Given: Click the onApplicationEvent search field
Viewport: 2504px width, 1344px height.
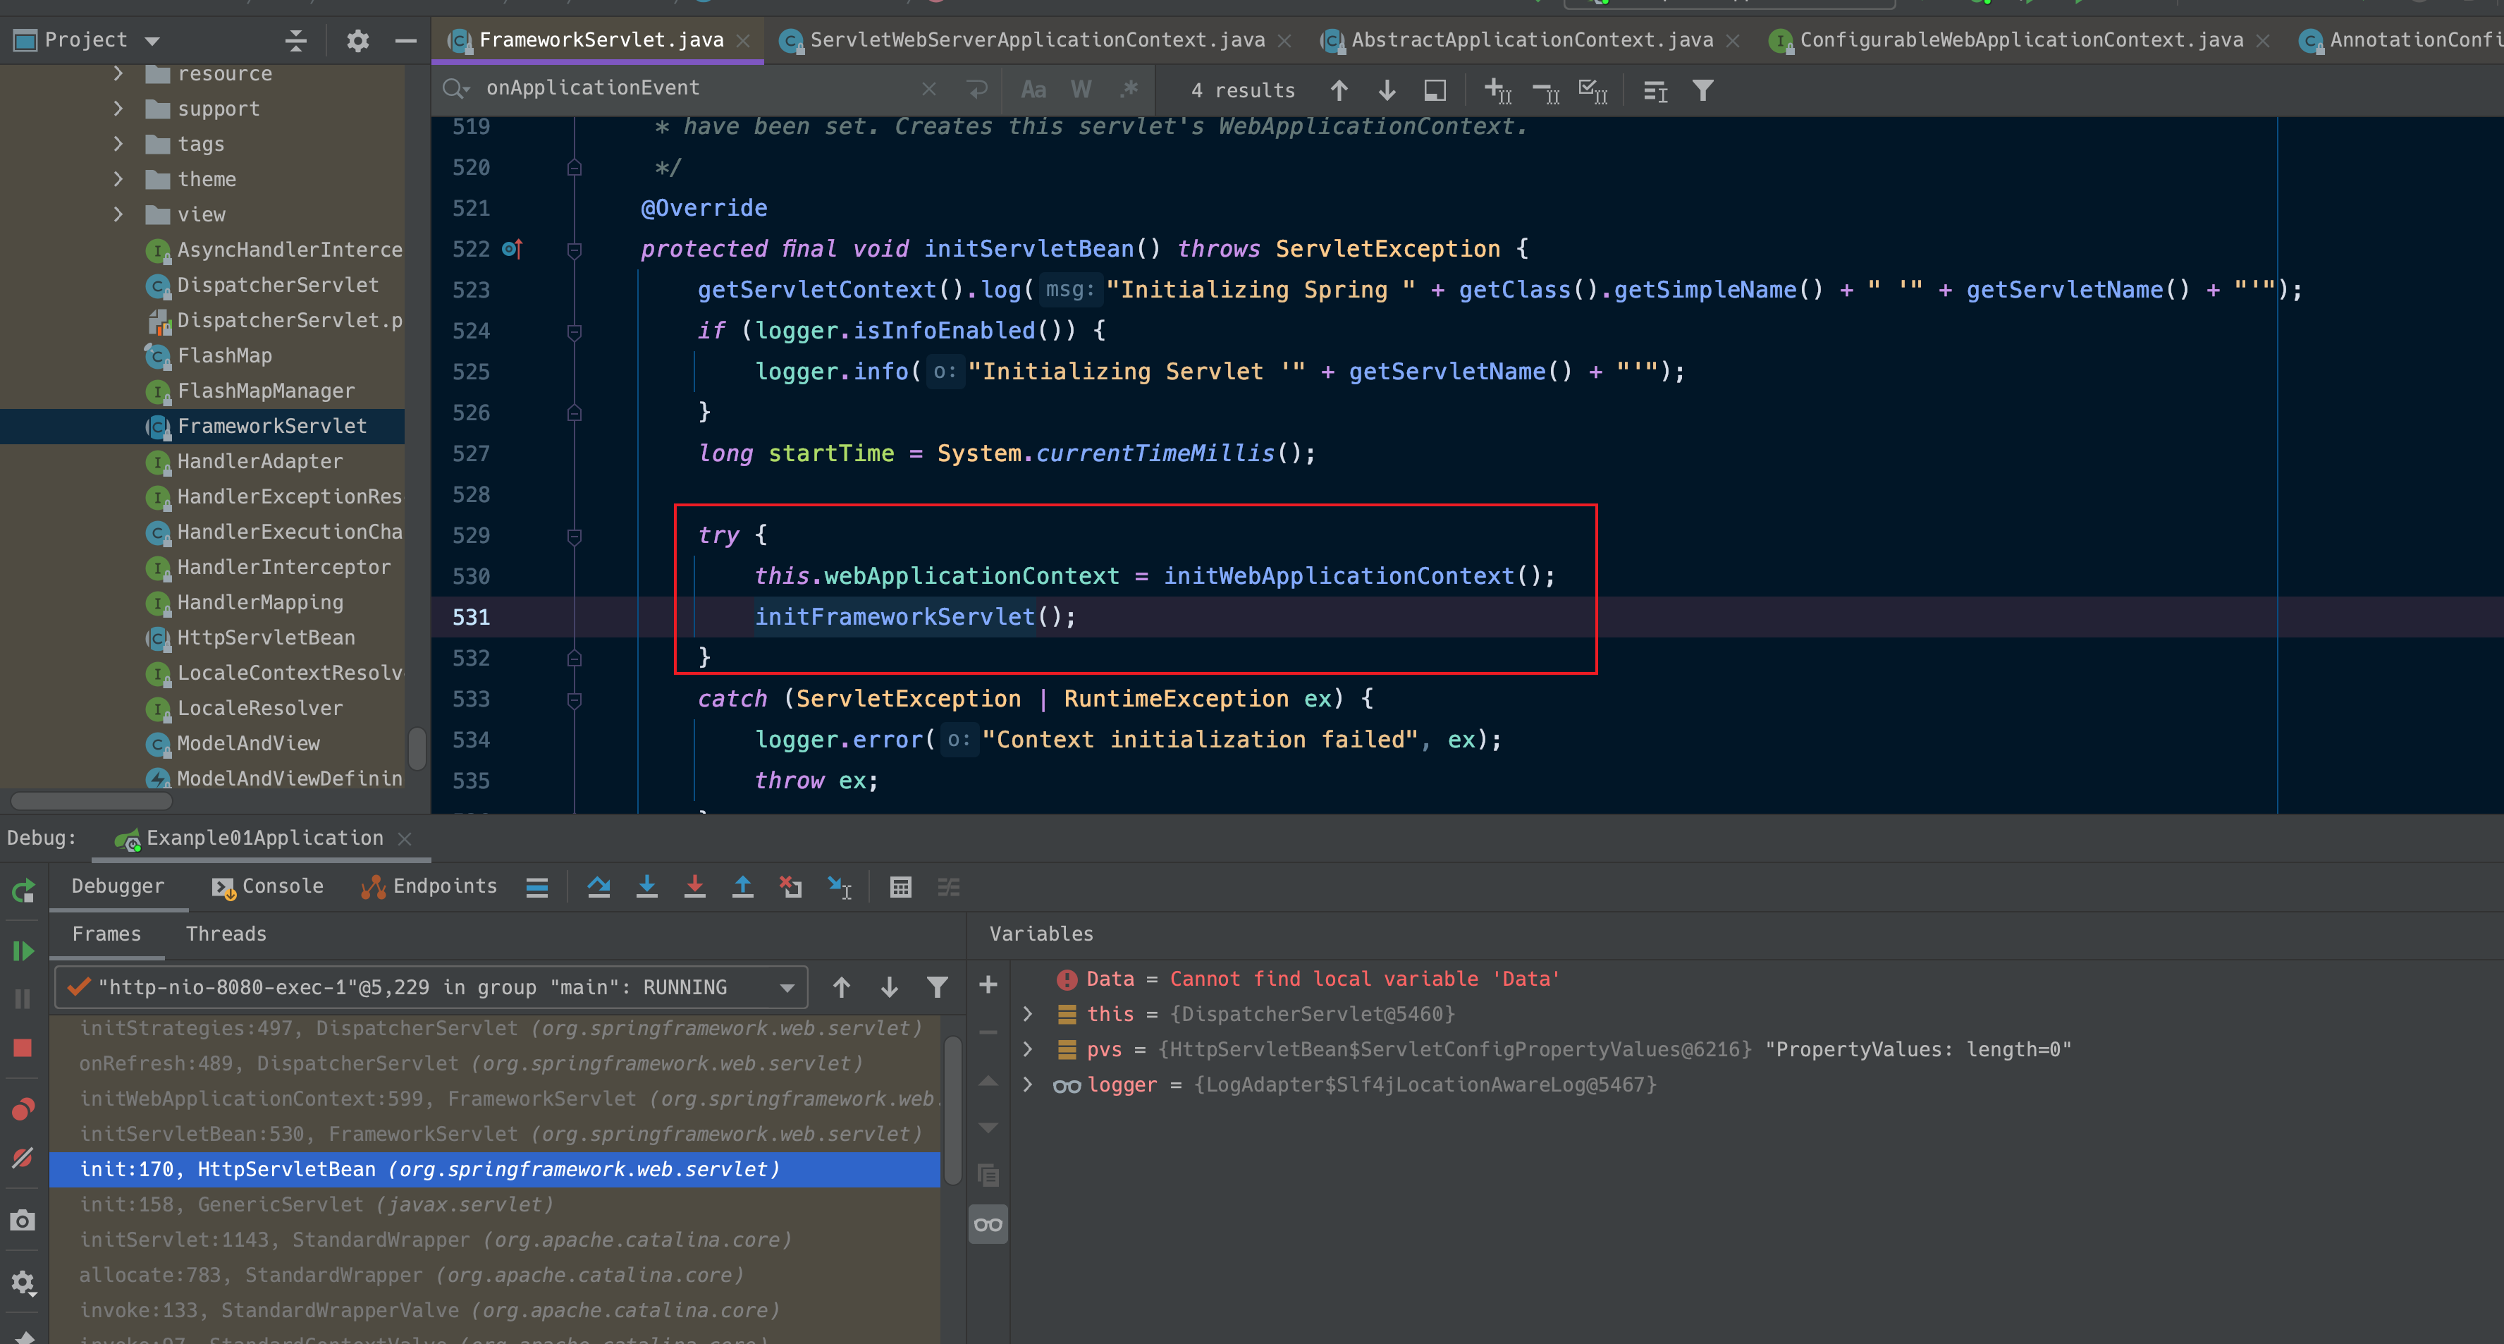Looking at the screenshot, I should click(x=680, y=89).
